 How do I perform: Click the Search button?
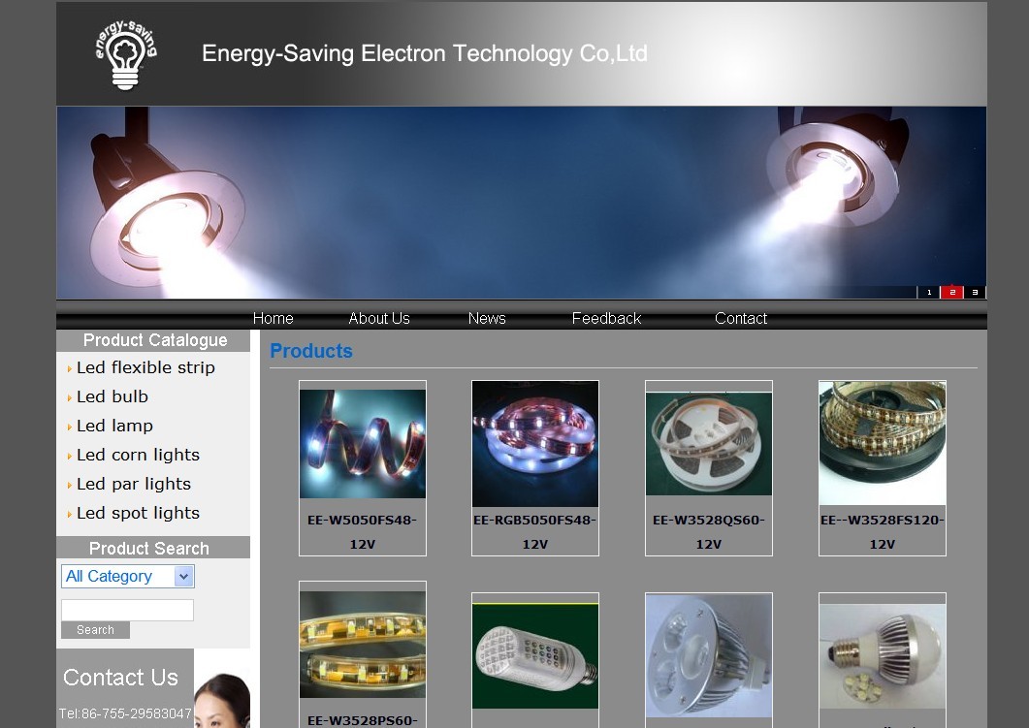(95, 630)
